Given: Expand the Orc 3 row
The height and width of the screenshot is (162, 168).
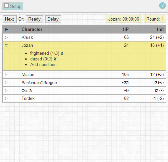Looking at the screenshot, I should tap(6, 91).
